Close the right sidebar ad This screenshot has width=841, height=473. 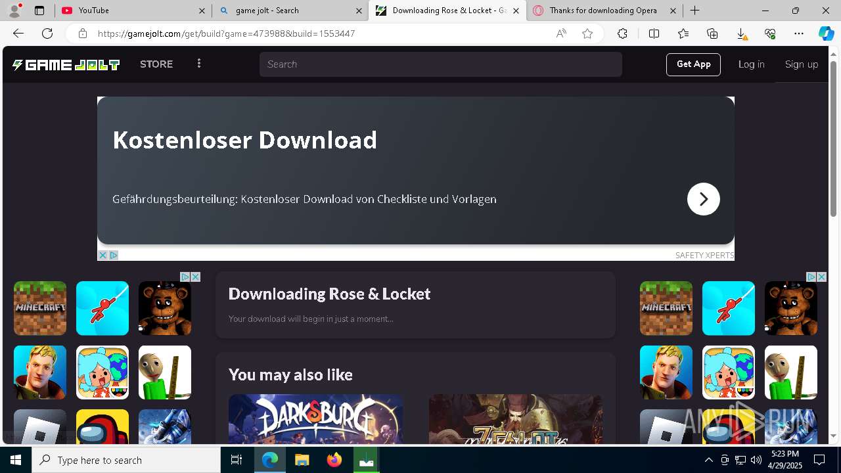[822, 277]
